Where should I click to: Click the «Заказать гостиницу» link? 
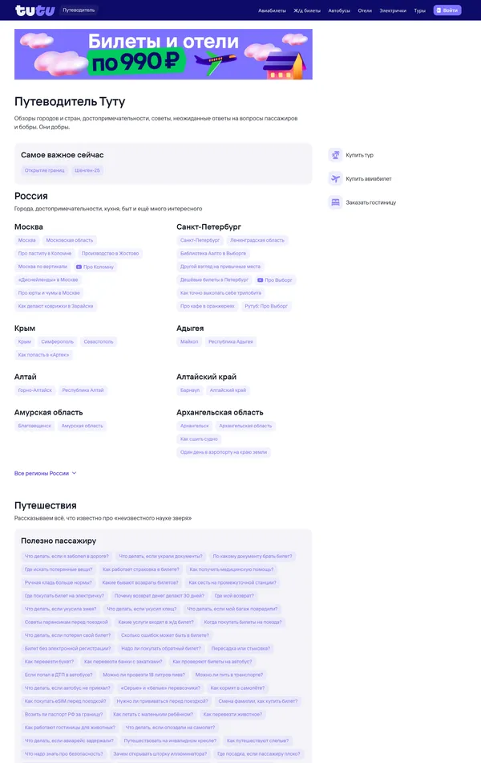pyautogui.click(x=370, y=202)
